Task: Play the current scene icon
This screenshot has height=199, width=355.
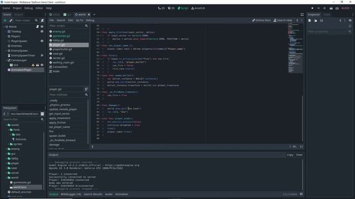Action: (331, 8)
